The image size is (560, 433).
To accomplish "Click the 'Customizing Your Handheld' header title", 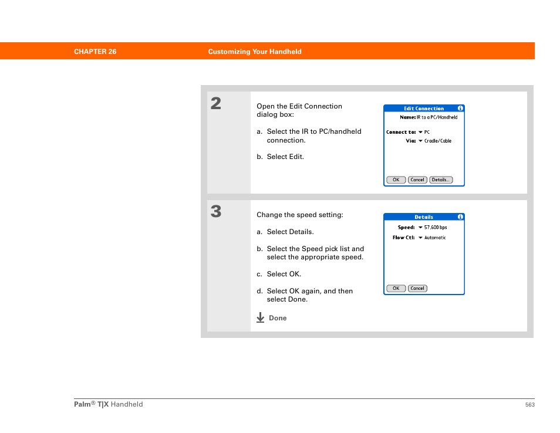I will (x=255, y=52).
